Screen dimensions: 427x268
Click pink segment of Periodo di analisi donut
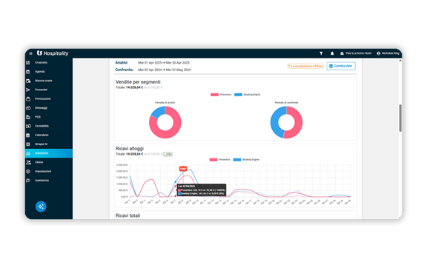(174, 130)
